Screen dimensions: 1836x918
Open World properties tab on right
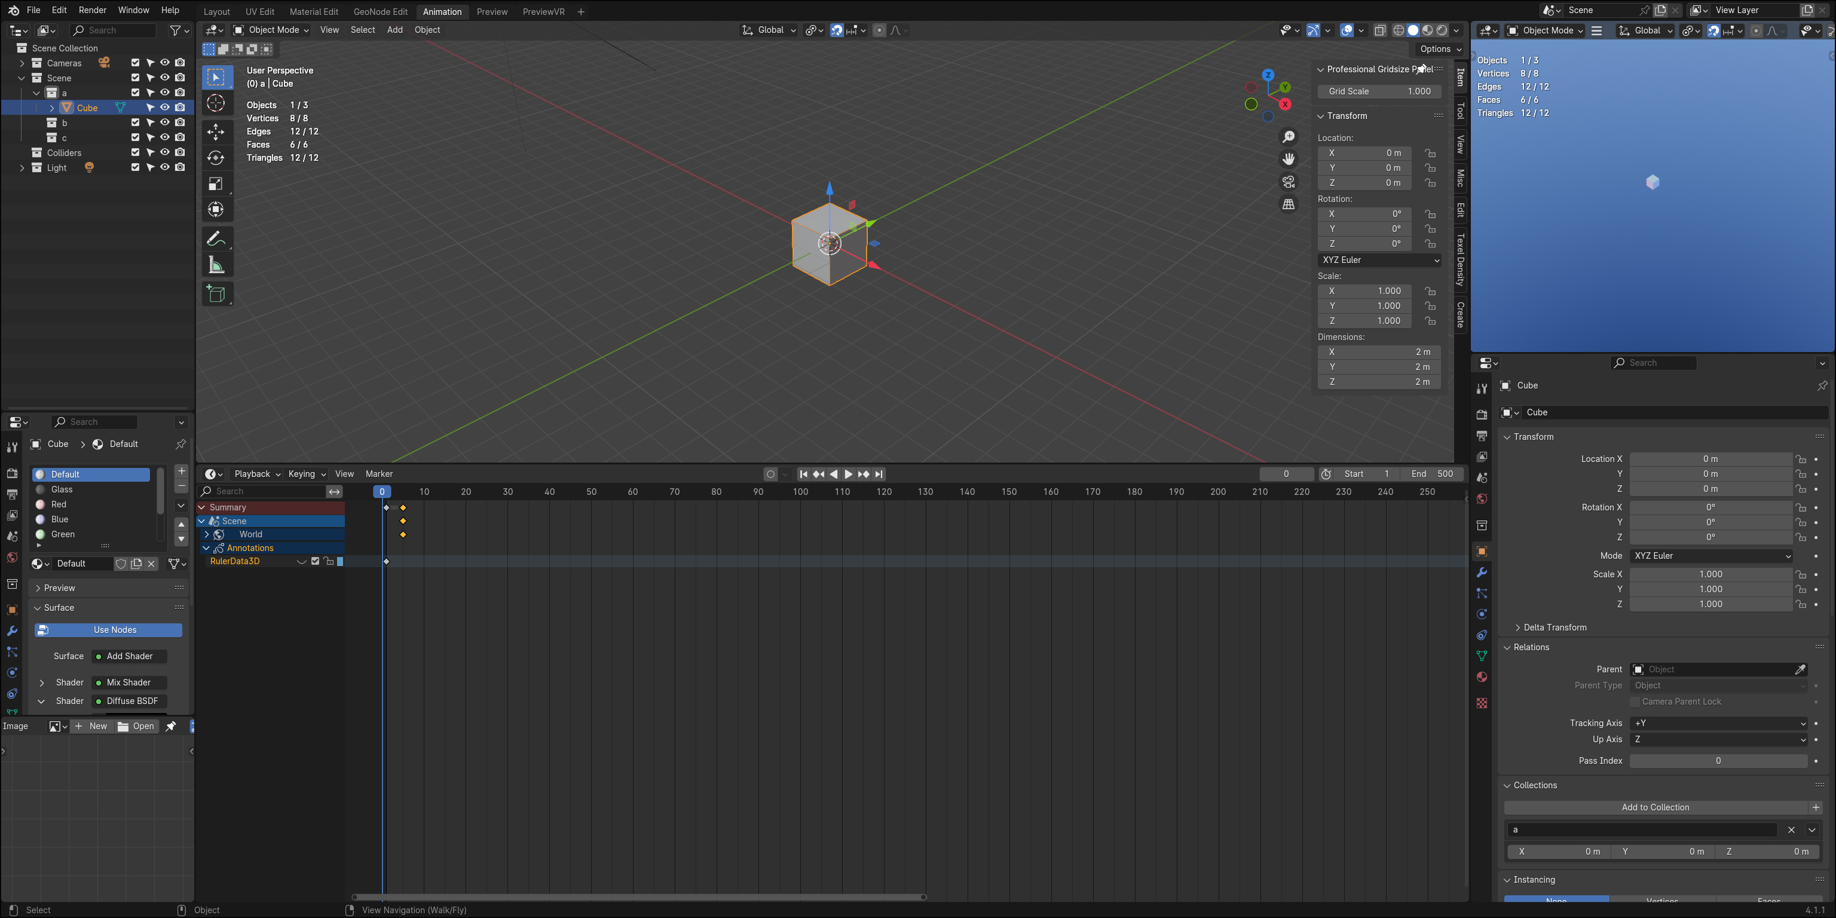tap(1482, 499)
